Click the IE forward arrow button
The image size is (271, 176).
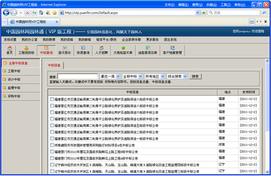[14, 13]
